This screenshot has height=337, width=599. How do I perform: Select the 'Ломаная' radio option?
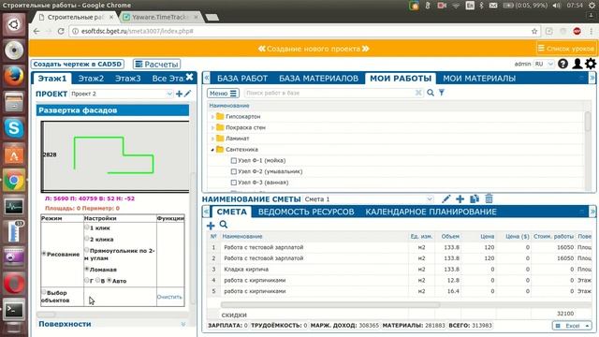(x=87, y=269)
